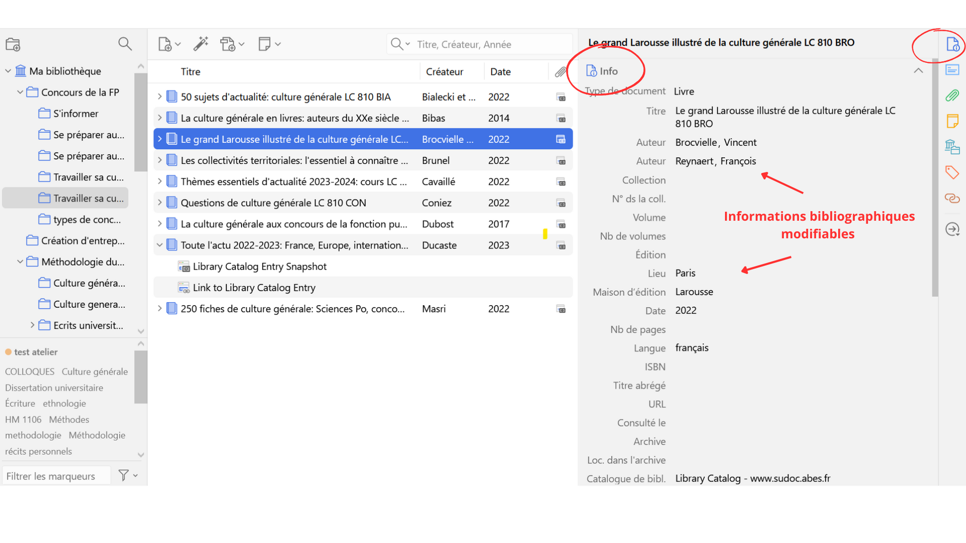Click the New Collection icon above the library pane
Viewport: 966px width, 543px height.
coord(13,44)
